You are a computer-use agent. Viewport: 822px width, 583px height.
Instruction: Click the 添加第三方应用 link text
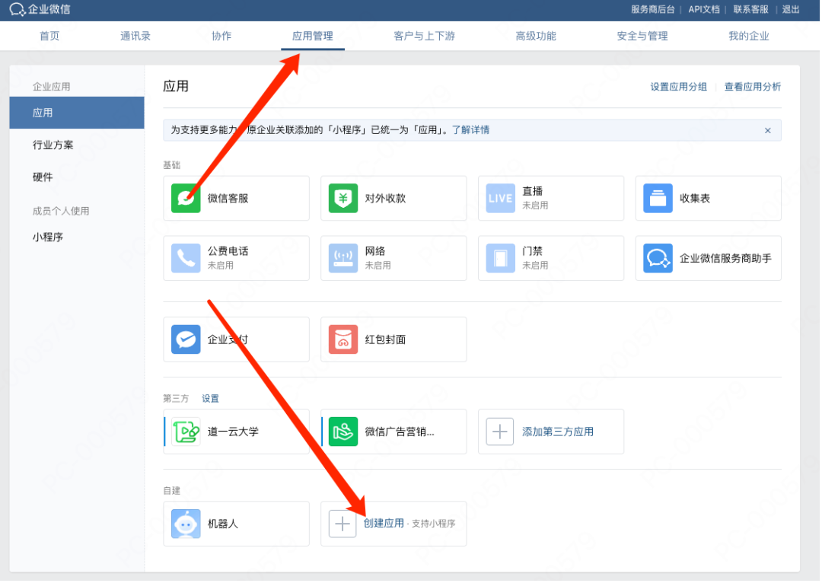[x=558, y=432]
